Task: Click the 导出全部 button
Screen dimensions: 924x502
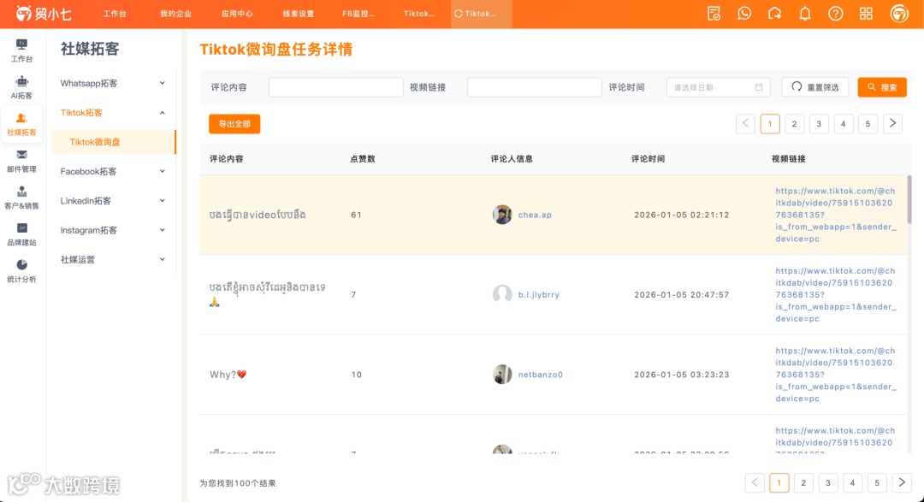Action: [234, 124]
